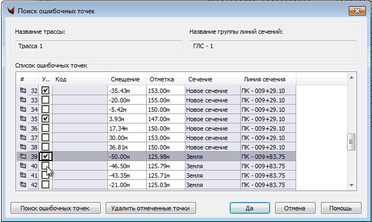This screenshot has height=222, width=372.
Task: Sort by the Отметка column header
Action: click(164, 80)
